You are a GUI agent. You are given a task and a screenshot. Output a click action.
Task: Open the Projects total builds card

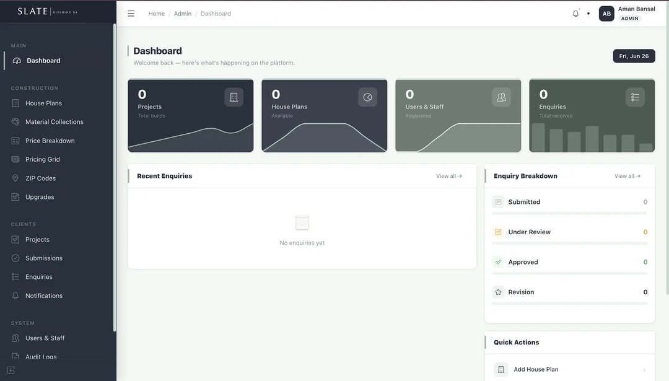pos(191,116)
